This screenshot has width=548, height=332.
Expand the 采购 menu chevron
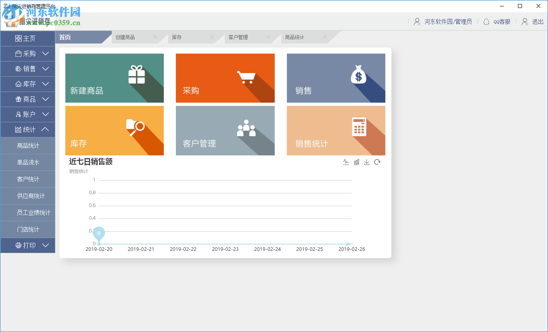(x=45, y=54)
